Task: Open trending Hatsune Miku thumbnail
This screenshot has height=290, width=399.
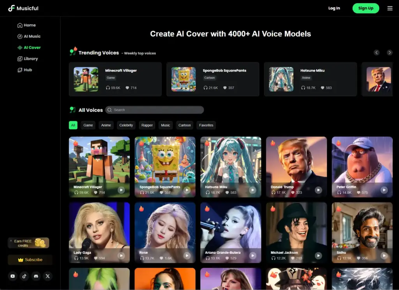Action: pyautogui.click(x=281, y=79)
